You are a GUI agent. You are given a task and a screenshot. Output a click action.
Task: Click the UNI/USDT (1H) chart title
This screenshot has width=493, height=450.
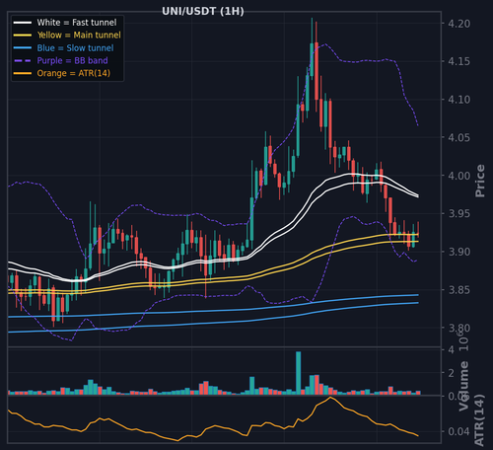coord(203,11)
